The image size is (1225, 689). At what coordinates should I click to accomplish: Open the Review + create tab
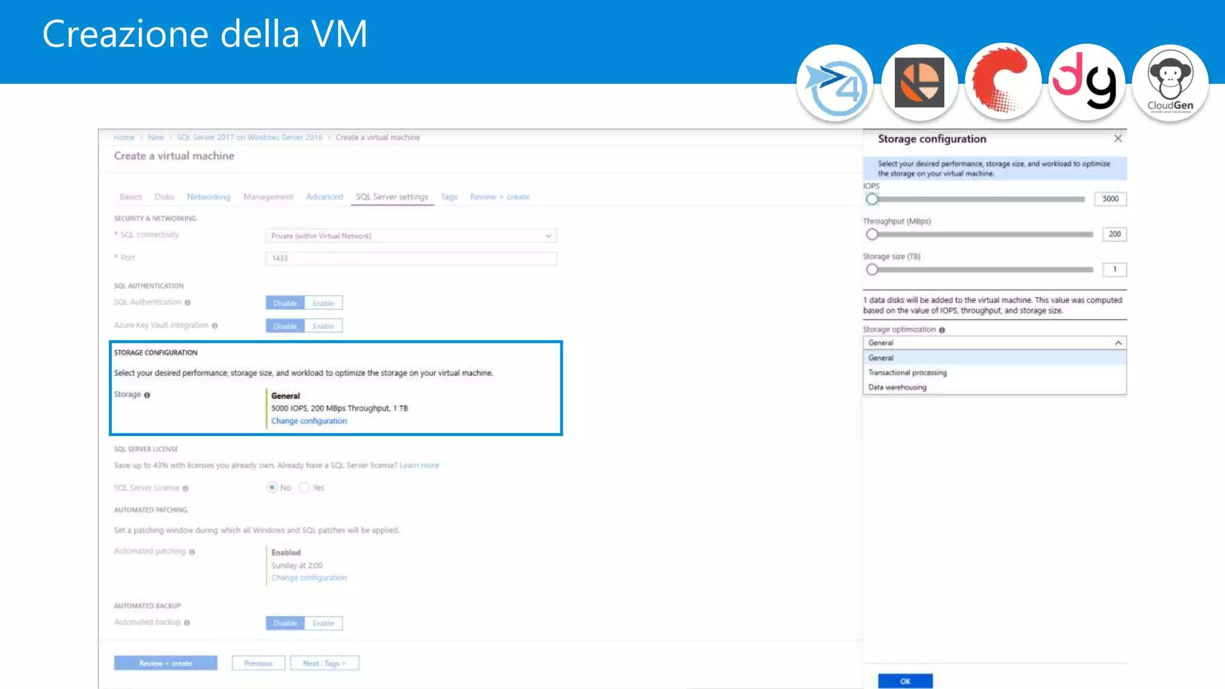[x=499, y=197]
